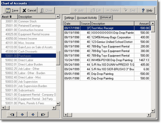Click the Edit button
161x123 pixels.
coord(96,10)
